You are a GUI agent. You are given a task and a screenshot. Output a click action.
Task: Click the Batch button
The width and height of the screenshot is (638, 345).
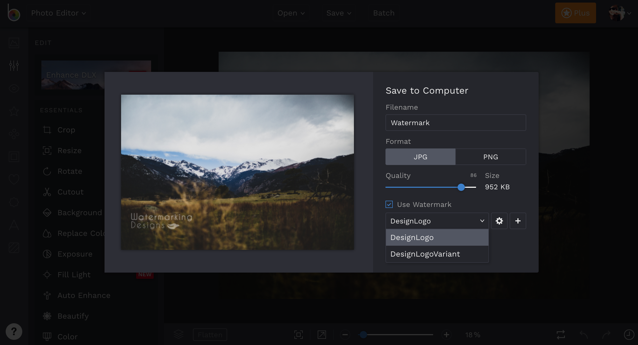pyautogui.click(x=384, y=13)
